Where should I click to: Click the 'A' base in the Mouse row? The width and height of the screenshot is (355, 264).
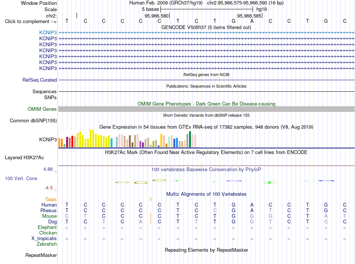coord(326,216)
